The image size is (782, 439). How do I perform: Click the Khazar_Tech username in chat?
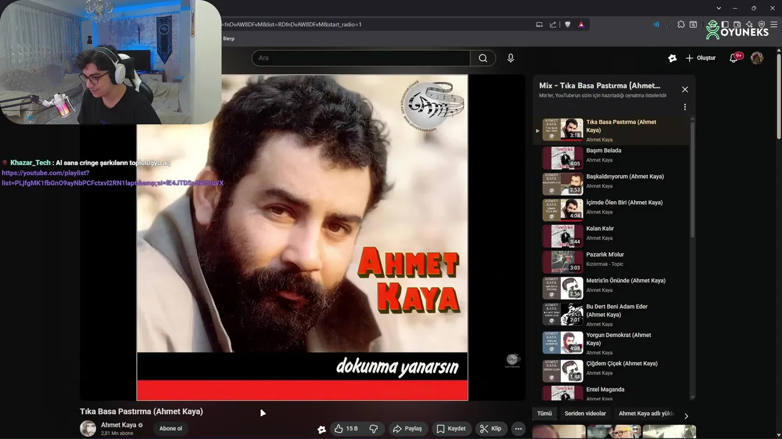coord(31,163)
